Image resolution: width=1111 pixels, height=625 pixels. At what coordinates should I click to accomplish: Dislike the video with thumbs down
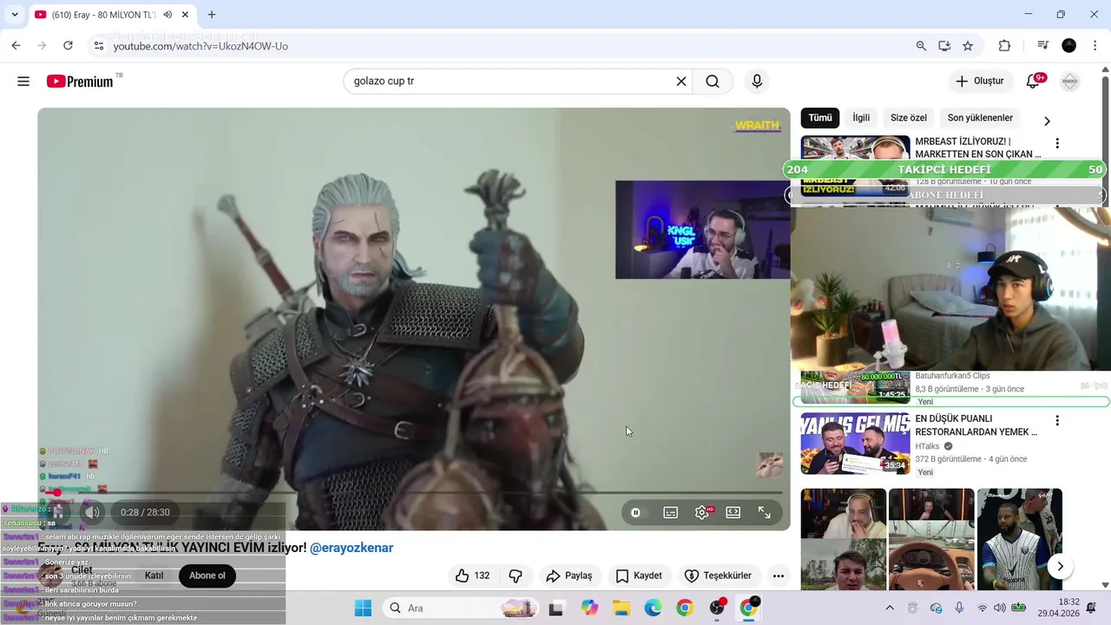[x=516, y=576]
